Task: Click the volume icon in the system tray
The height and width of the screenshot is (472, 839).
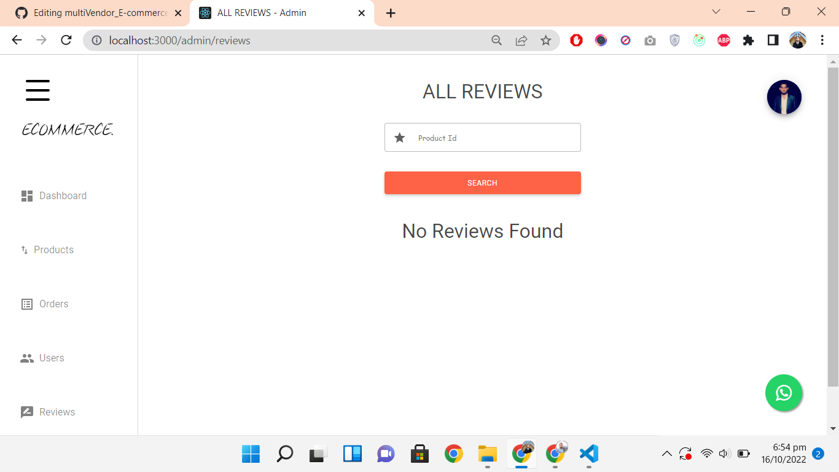Action: tap(725, 453)
